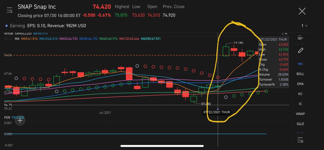
Task: Click the 79.180 high price annotation
Action: click(x=238, y=43)
